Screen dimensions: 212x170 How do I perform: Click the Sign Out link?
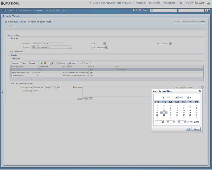coord(189,3)
